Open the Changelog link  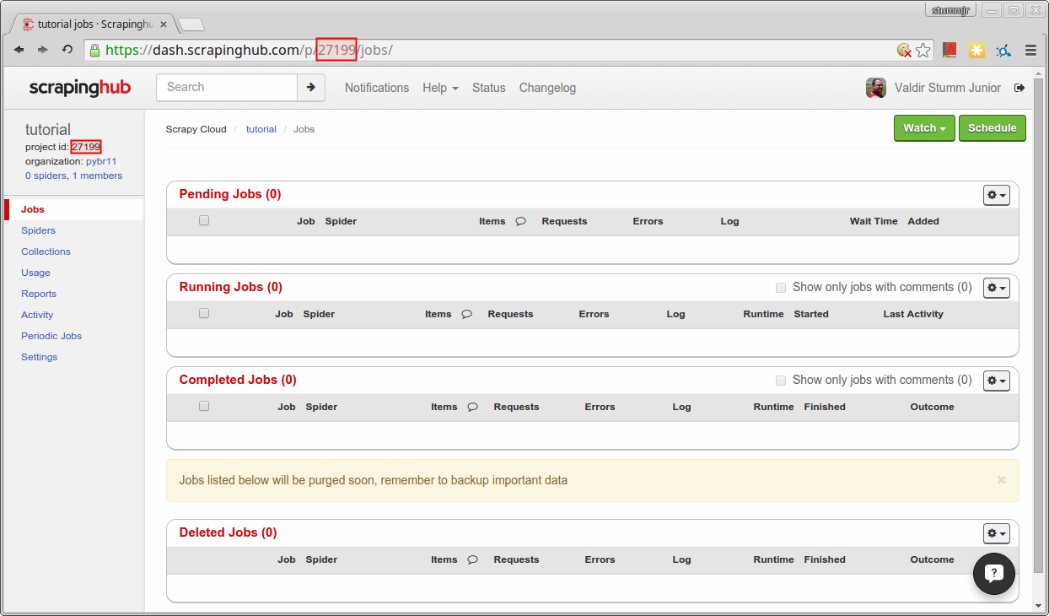point(547,88)
